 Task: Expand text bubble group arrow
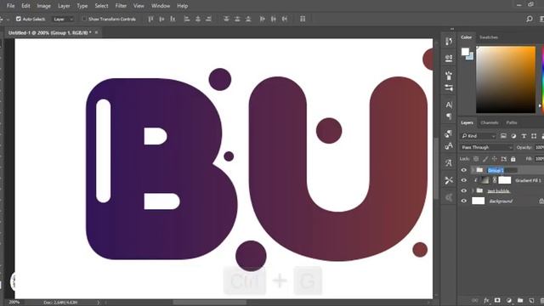(473, 190)
